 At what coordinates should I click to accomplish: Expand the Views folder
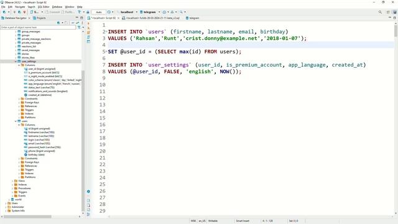pyautogui.click(x=12, y=181)
